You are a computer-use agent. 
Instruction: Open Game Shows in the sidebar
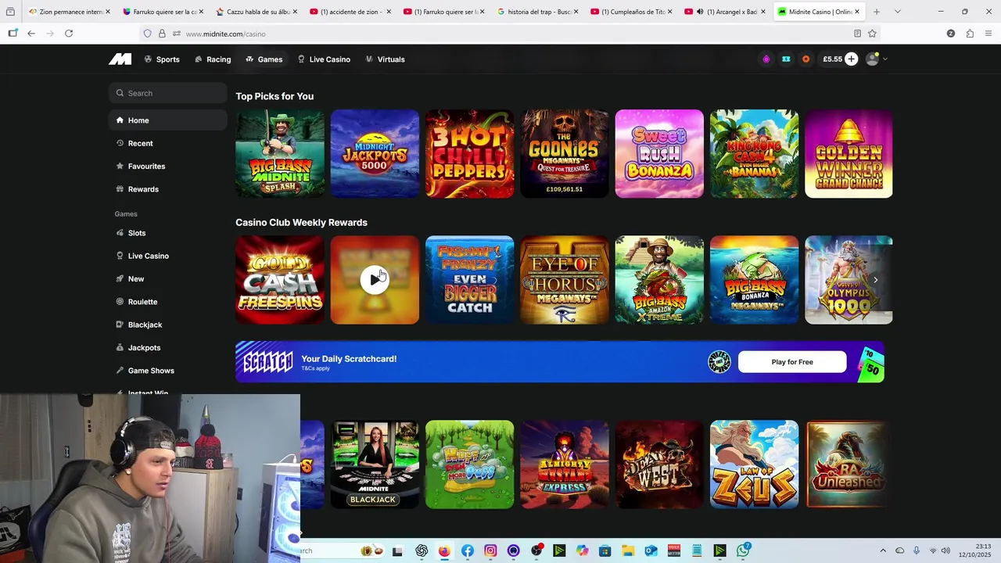click(x=167, y=371)
